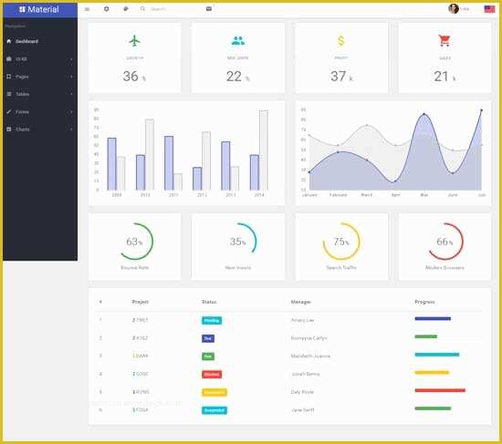Toggle the hamburger menu icon in top bar

pyautogui.click(x=87, y=9)
